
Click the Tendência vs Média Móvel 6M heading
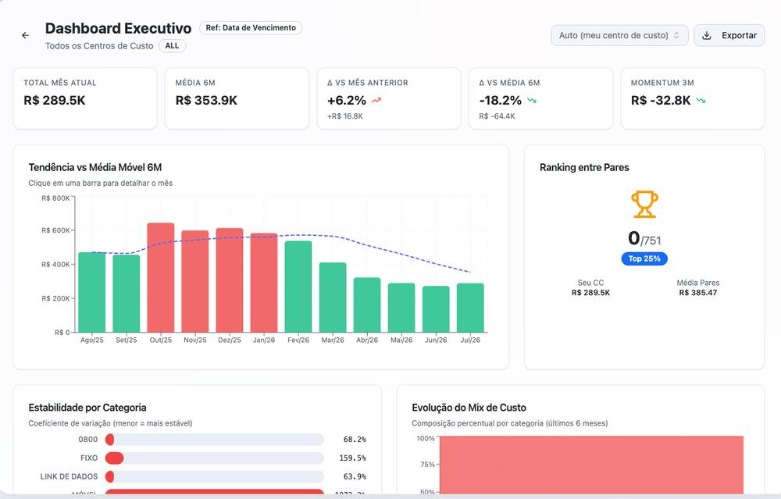coord(95,167)
